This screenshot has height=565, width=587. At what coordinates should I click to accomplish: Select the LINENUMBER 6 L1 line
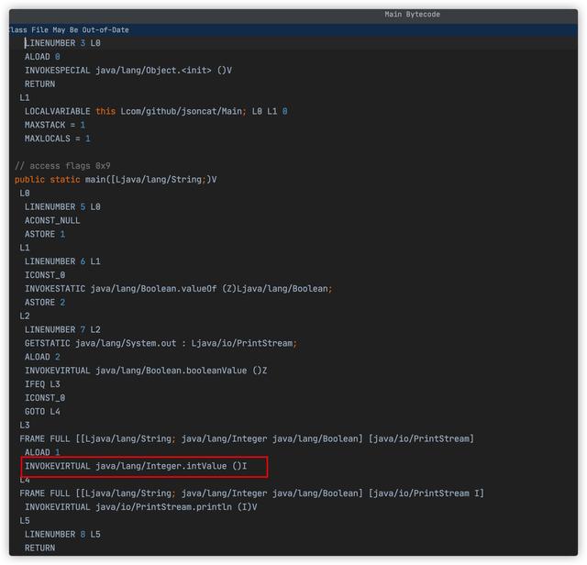62,261
